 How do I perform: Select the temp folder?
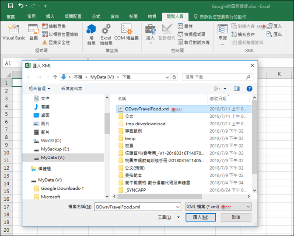pyautogui.click(x=130, y=138)
